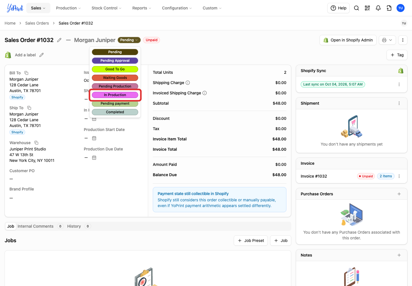The height and width of the screenshot is (286, 412).
Task: Expand the Configuration menu
Action: (x=177, y=8)
